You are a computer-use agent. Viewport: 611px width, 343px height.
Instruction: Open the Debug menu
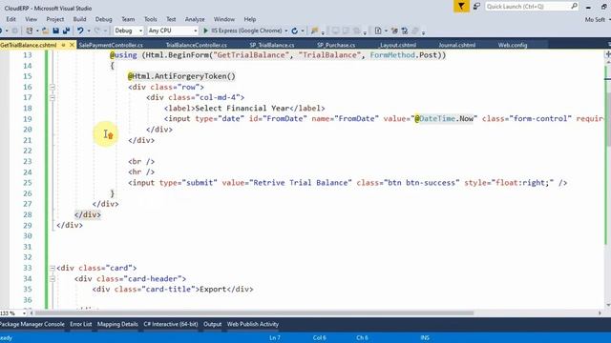click(104, 19)
